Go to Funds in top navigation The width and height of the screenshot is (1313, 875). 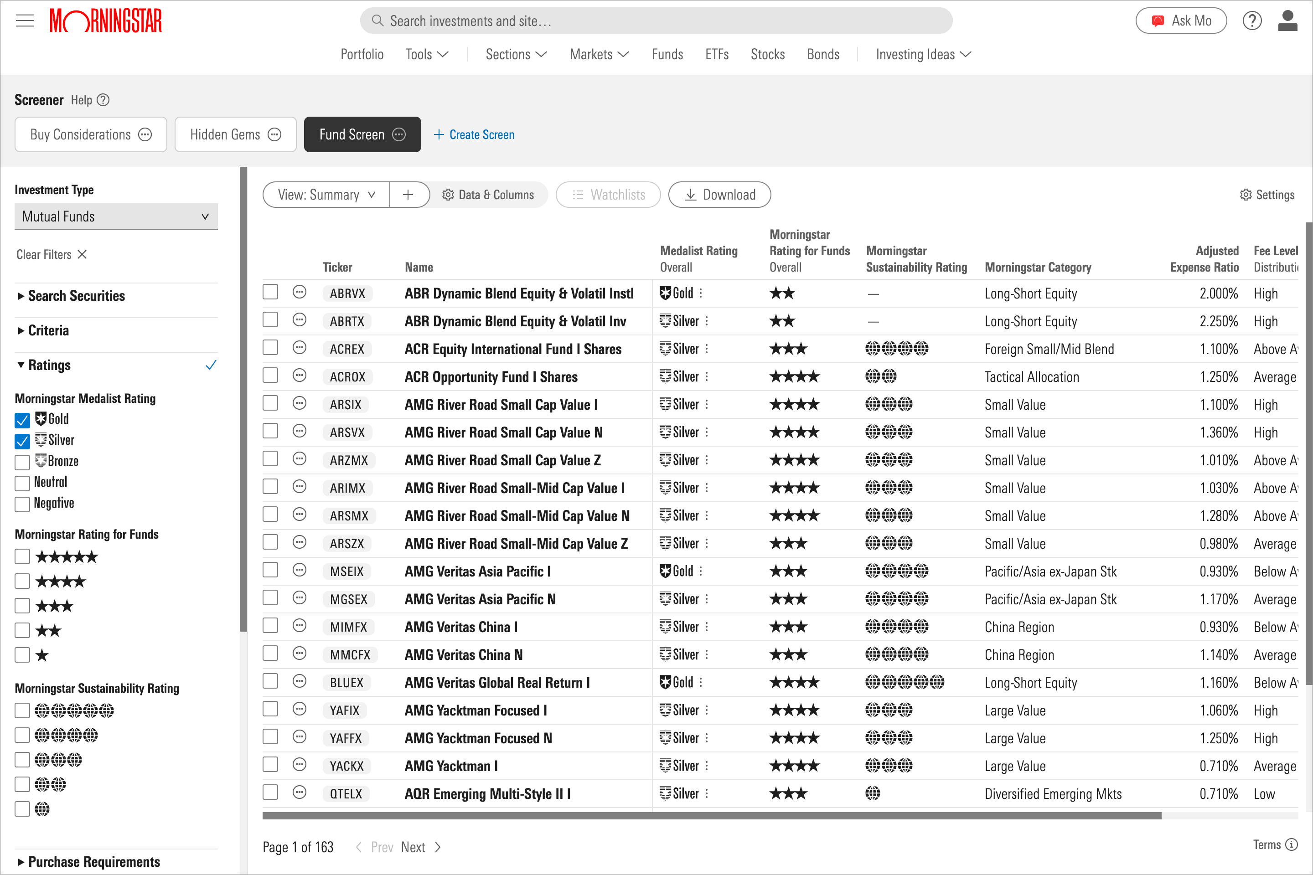tap(667, 54)
